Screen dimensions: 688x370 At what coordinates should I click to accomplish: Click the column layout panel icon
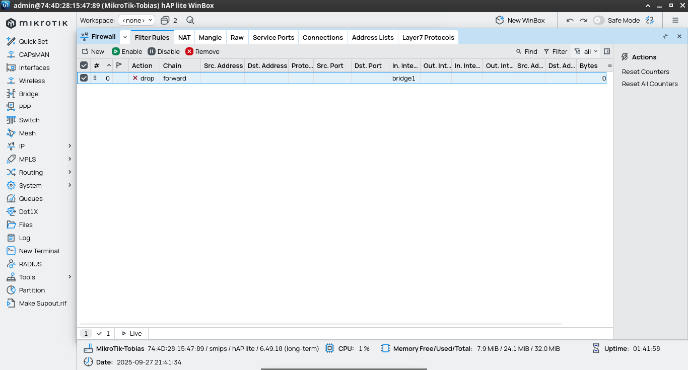tap(607, 51)
